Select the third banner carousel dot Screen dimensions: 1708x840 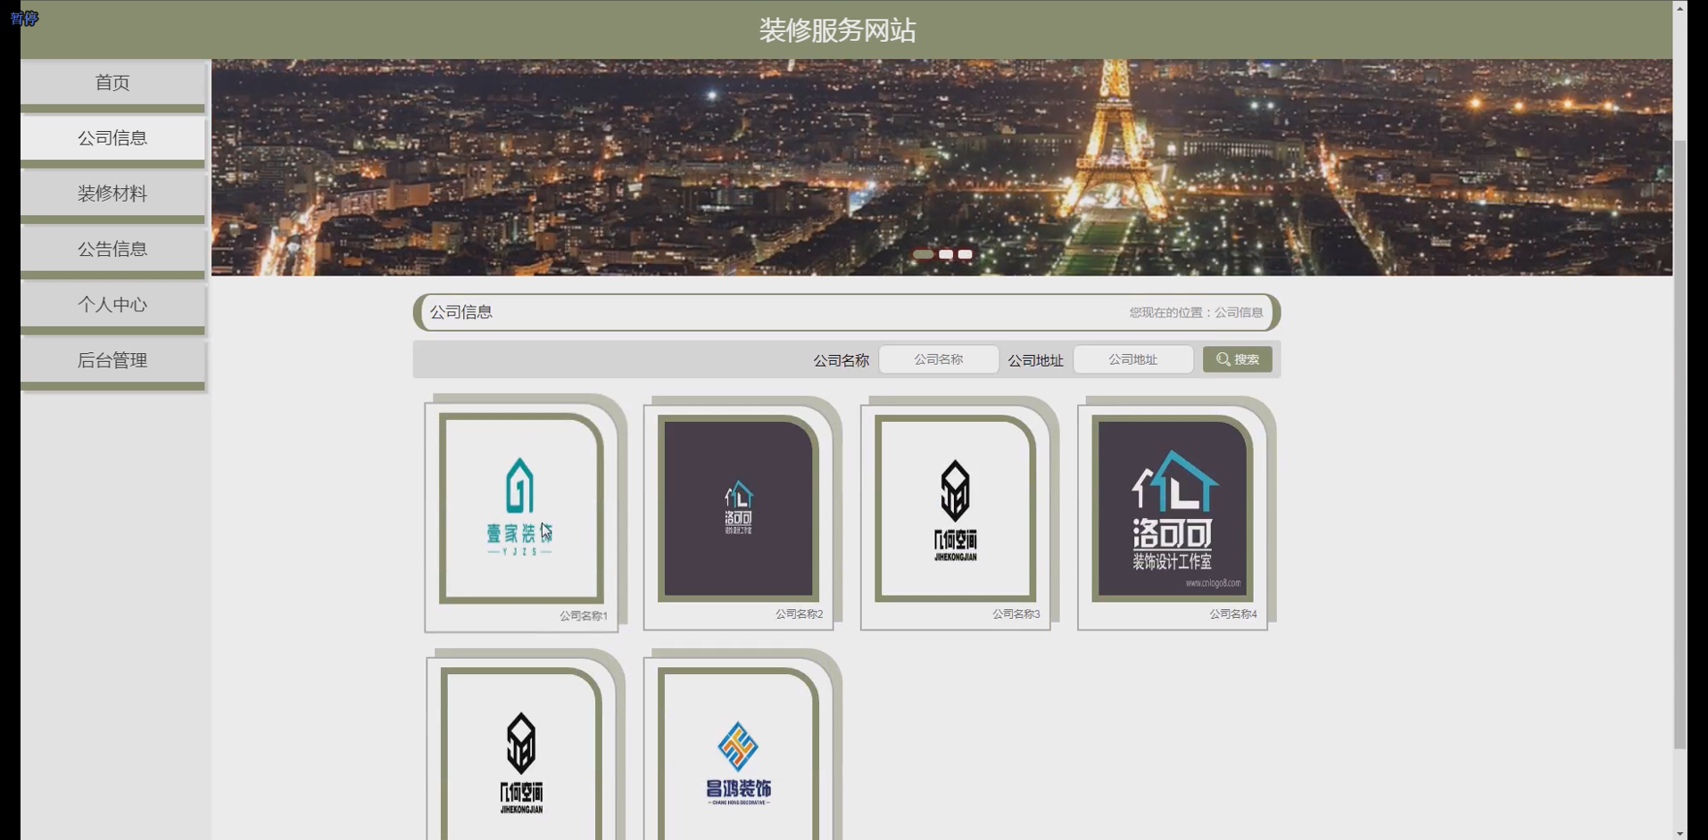tap(966, 254)
